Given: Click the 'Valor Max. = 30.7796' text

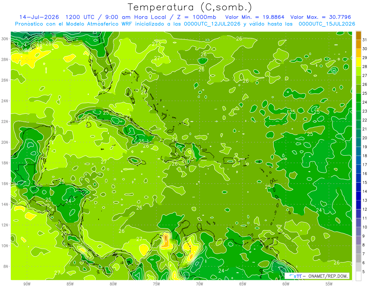Looking at the screenshot, I should (320, 17).
